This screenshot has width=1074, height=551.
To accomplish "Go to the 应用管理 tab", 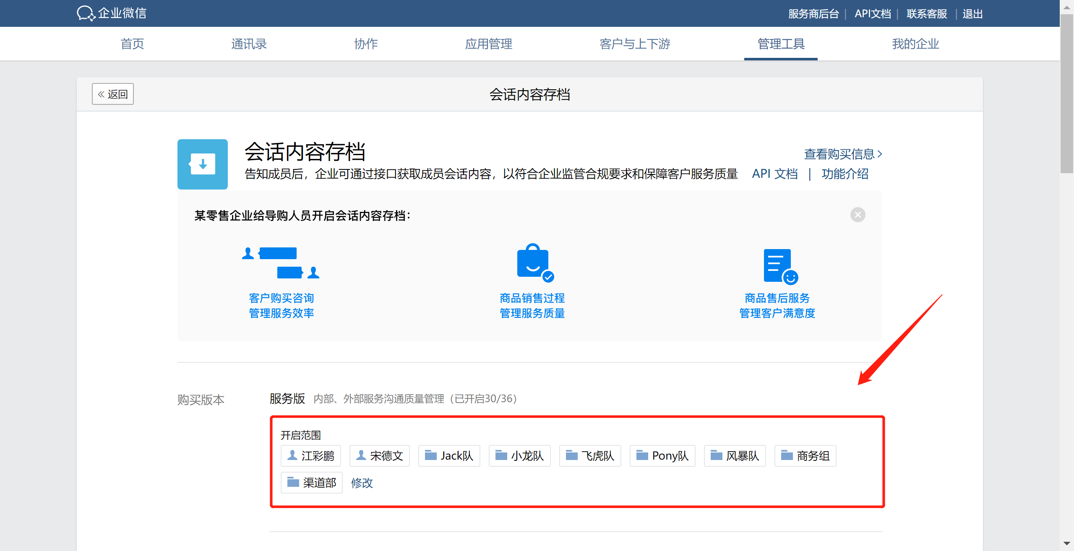I will [488, 44].
